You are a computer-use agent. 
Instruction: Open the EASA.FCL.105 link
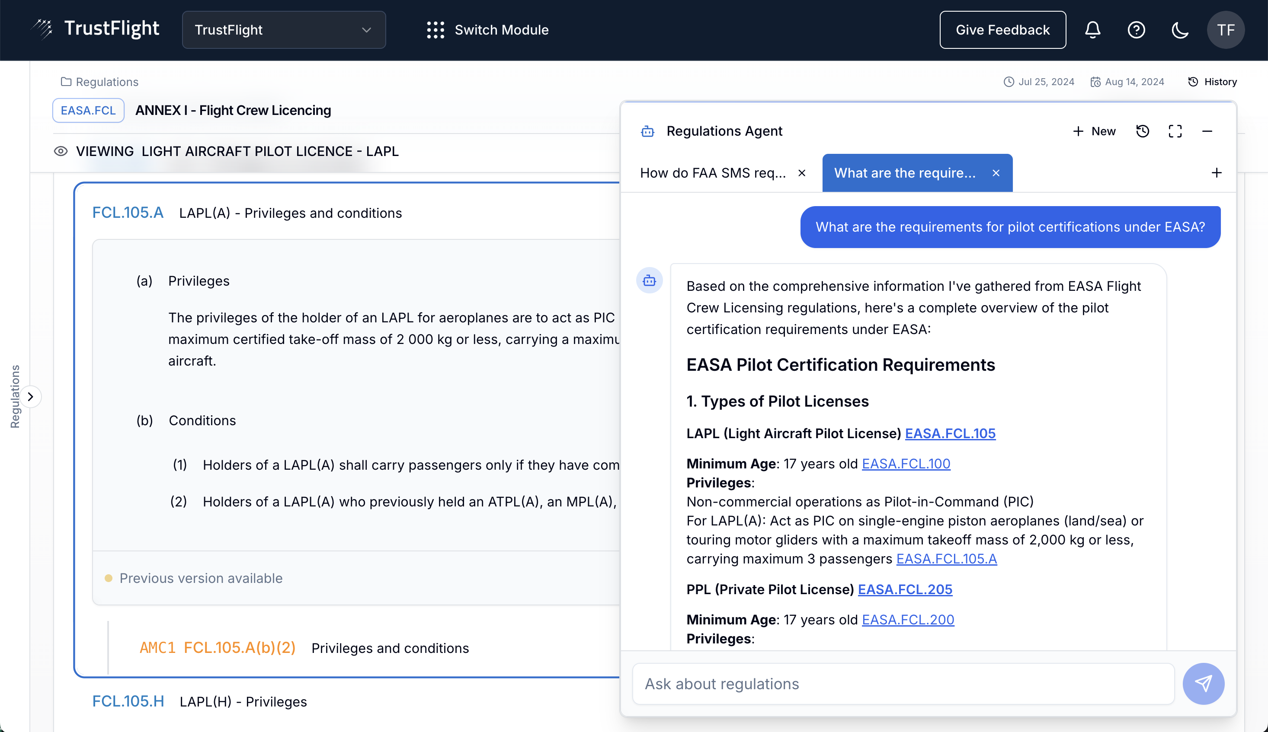tap(950, 433)
